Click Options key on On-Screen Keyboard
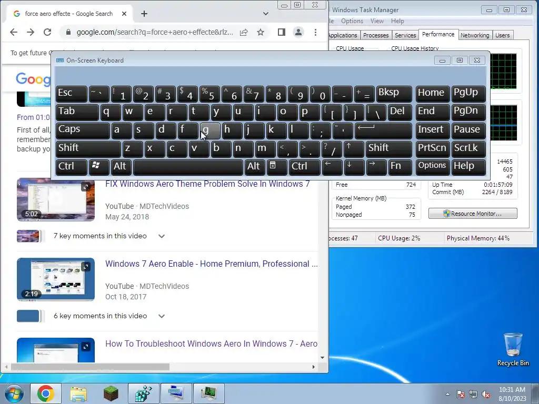This screenshot has height=404, width=539. pyautogui.click(x=432, y=167)
